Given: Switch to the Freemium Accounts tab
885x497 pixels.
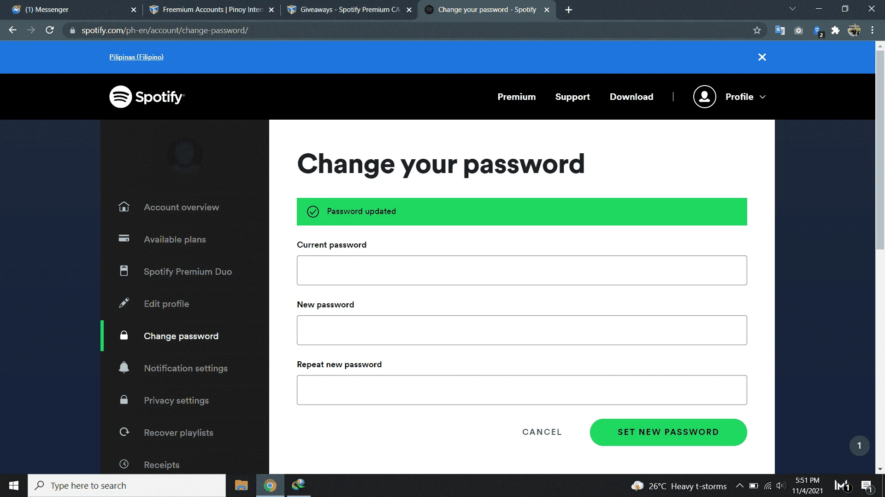Looking at the screenshot, I should click(212, 10).
